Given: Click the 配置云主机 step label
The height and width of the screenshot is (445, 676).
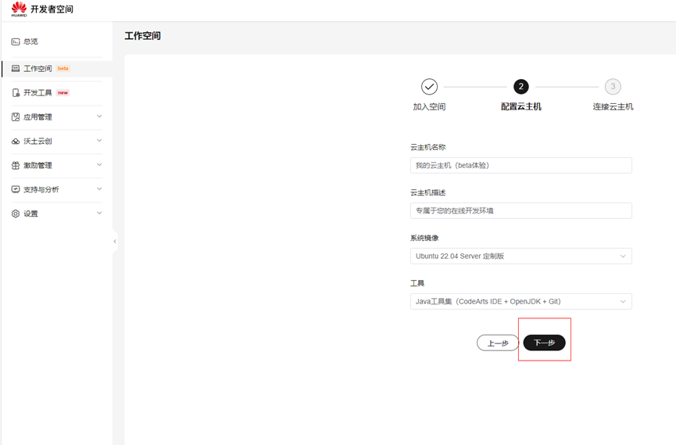Looking at the screenshot, I should (x=520, y=106).
